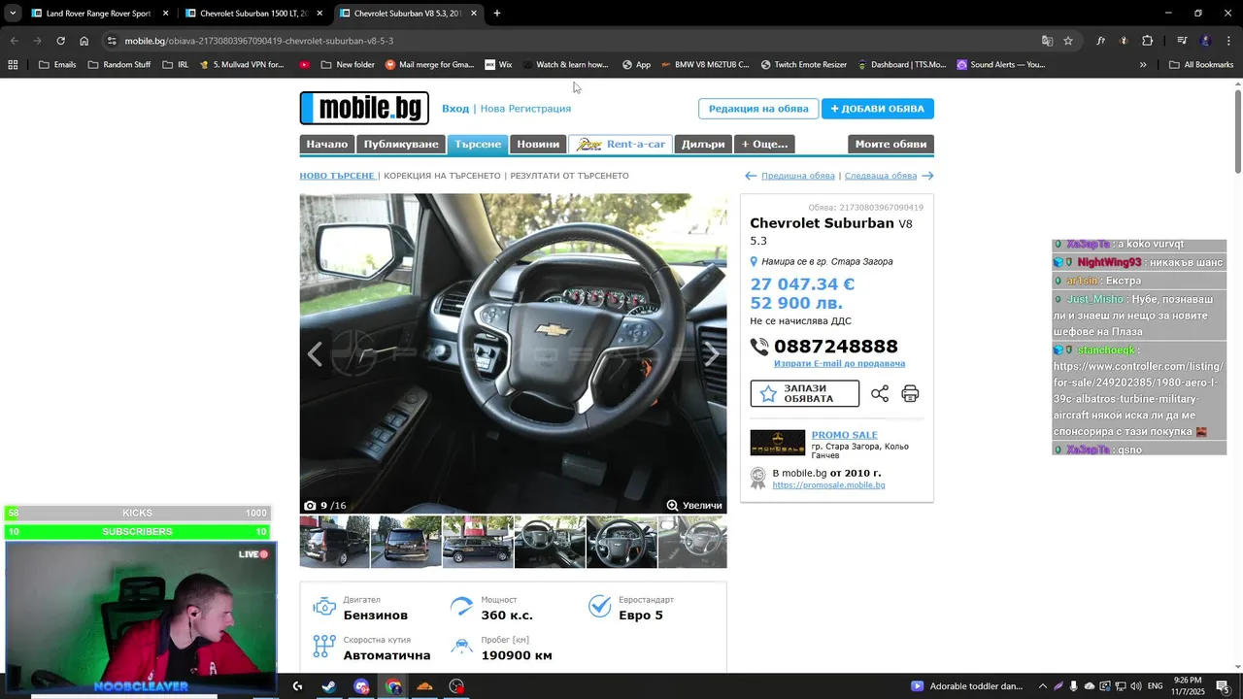Open the Дилъри menu item
The image size is (1243, 699).
click(x=703, y=144)
